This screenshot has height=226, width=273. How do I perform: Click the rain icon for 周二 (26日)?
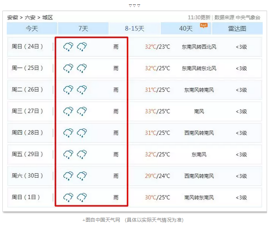pos(68,90)
